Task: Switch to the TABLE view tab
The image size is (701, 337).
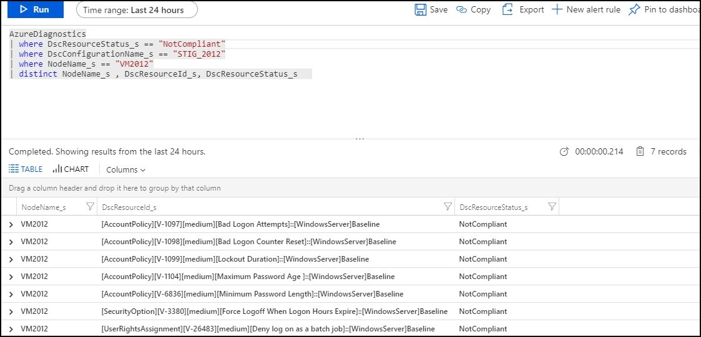Action: 26,169
